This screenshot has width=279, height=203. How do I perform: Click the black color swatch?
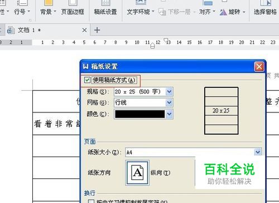pos(140,114)
